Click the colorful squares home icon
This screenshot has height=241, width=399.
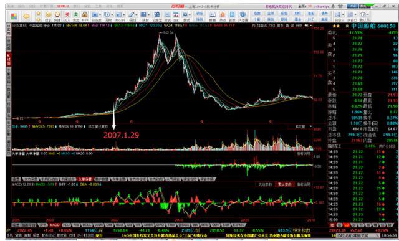(x=14, y=17)
